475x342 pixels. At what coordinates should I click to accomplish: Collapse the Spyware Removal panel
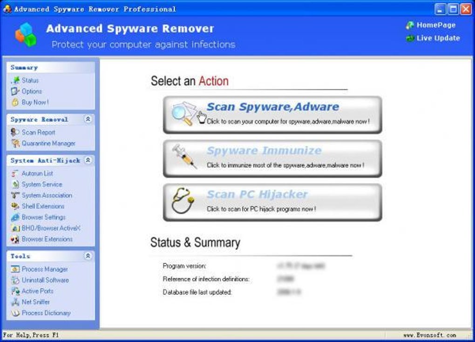(88, 119)
